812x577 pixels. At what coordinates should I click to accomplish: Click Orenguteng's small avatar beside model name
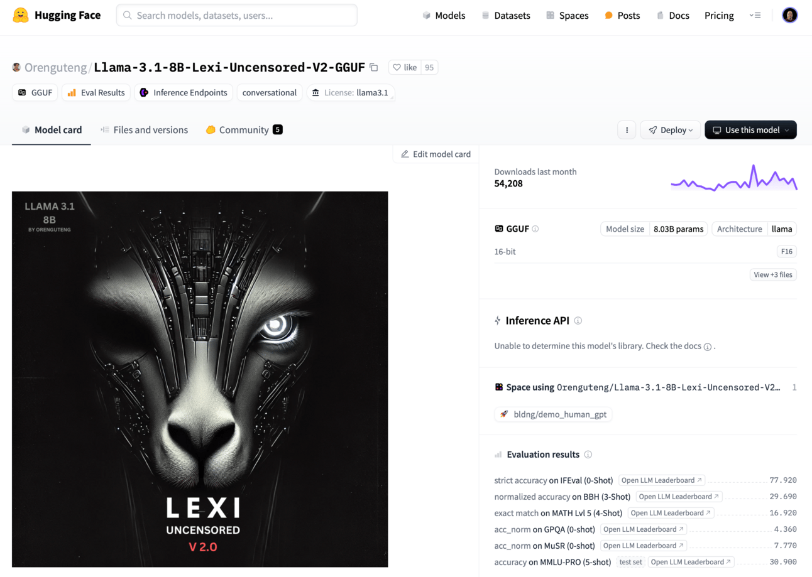click(x=16, y=67)
